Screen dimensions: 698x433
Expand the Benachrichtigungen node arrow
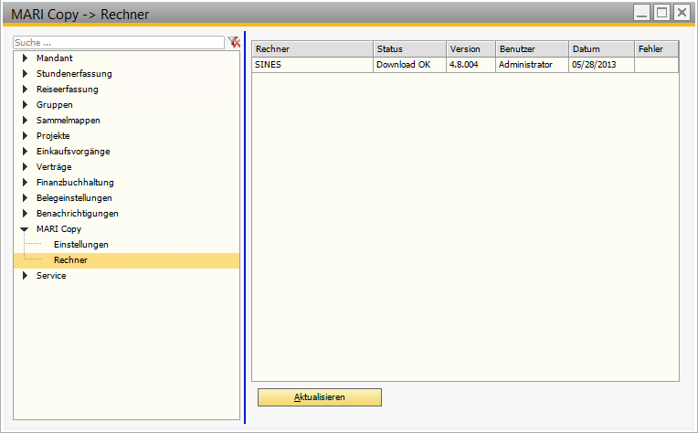26,214
